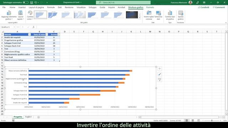Click the chart styles brush button
228x128 pixels.
click(160, 74)
